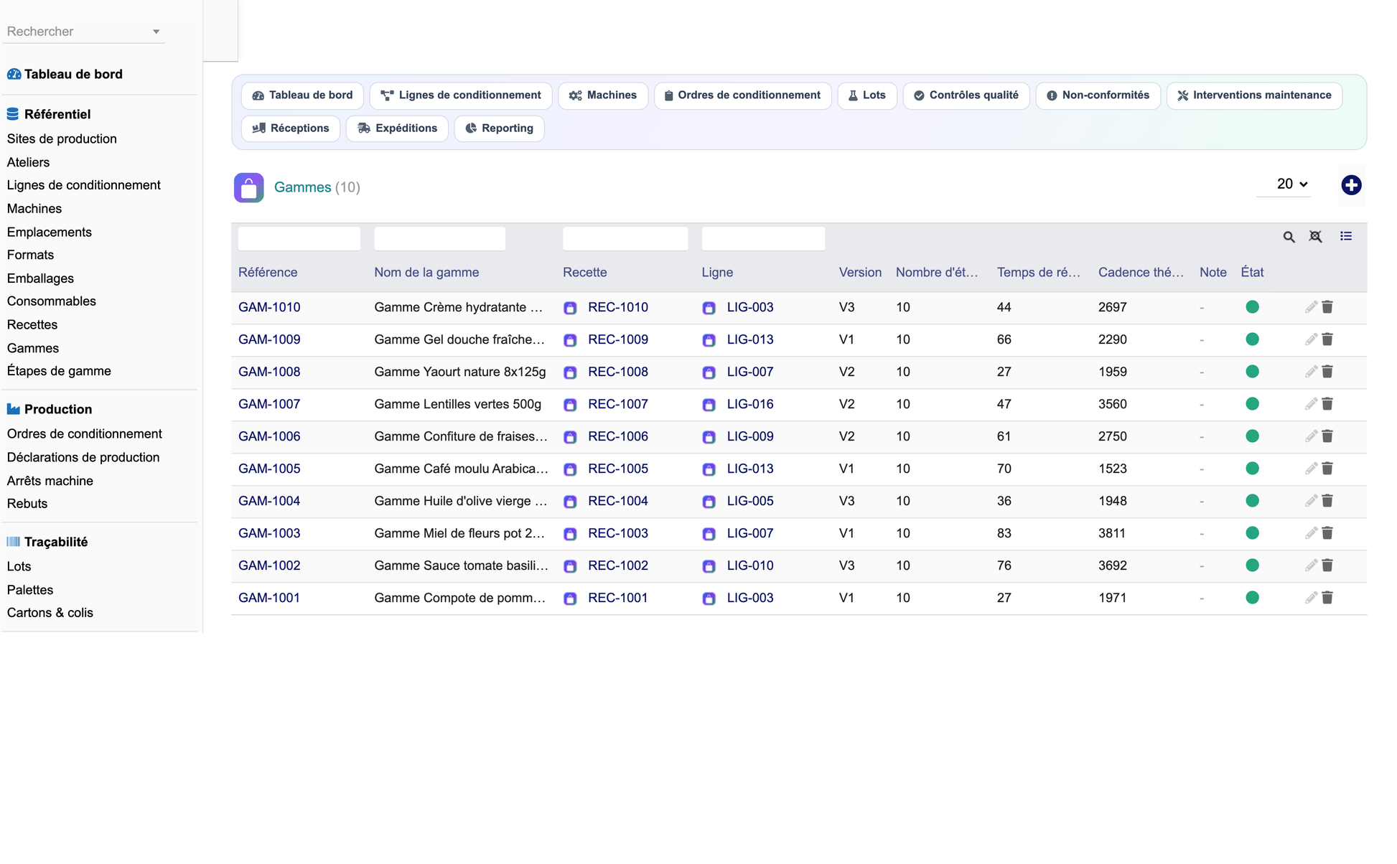1397x864 pixels.
Task: Open line link LIG-009
Action: [x=750, y=436]
